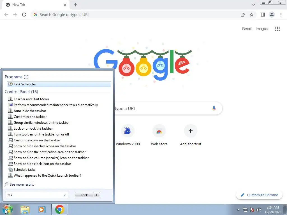Start voice search with the microphone

214,108
